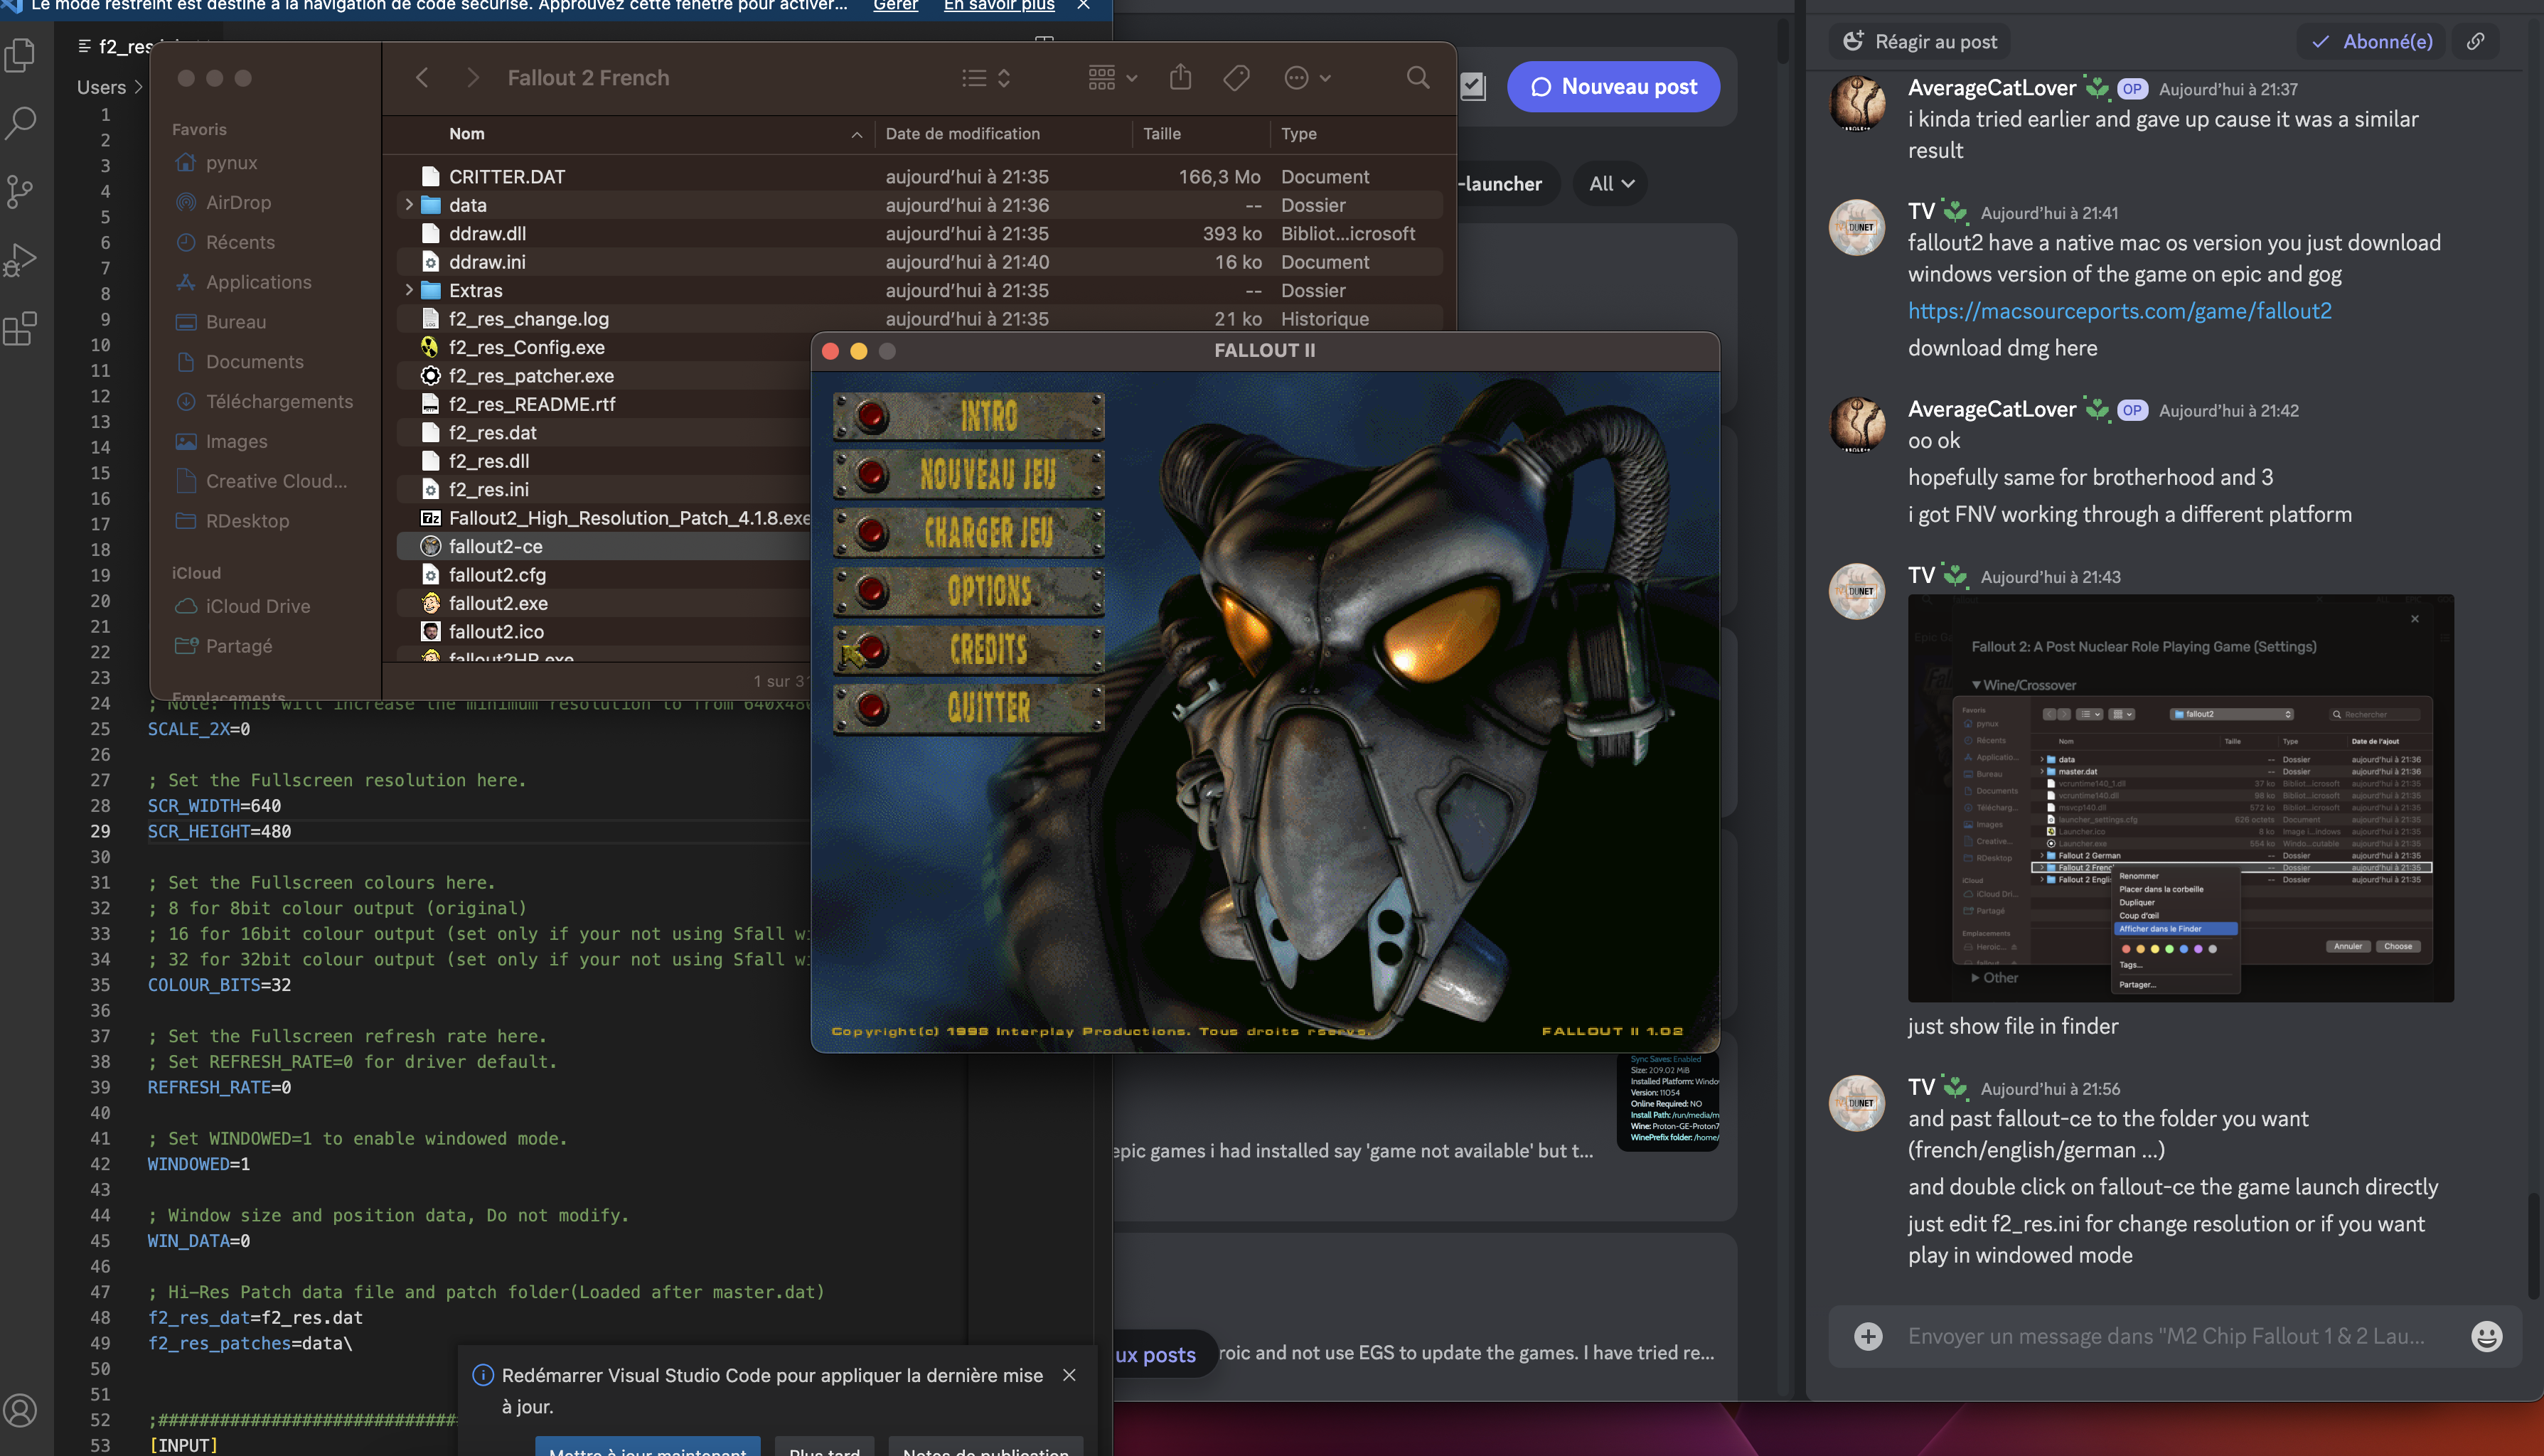Open the macsourceports.com fallout2 link
This screenshot has width=2544, height=1456.
(x=2119, y=311)
